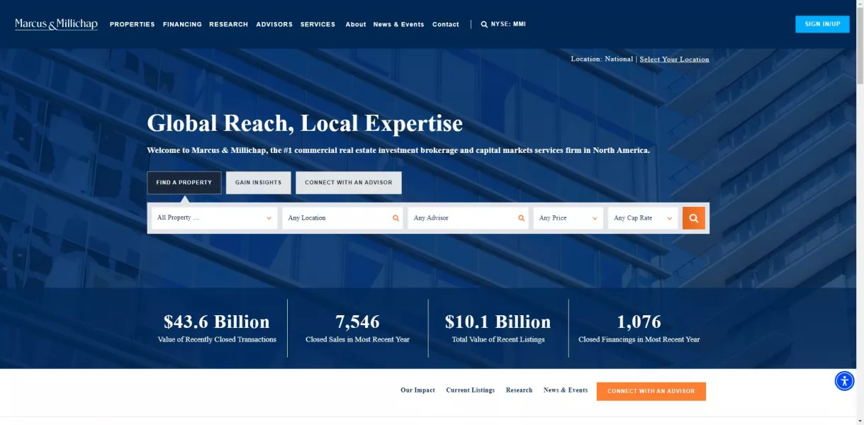Image resolution: width=864 pixels, height=425 pixels.
Task: Click the 1,076 closed financings figure
Action: point(639,322)
